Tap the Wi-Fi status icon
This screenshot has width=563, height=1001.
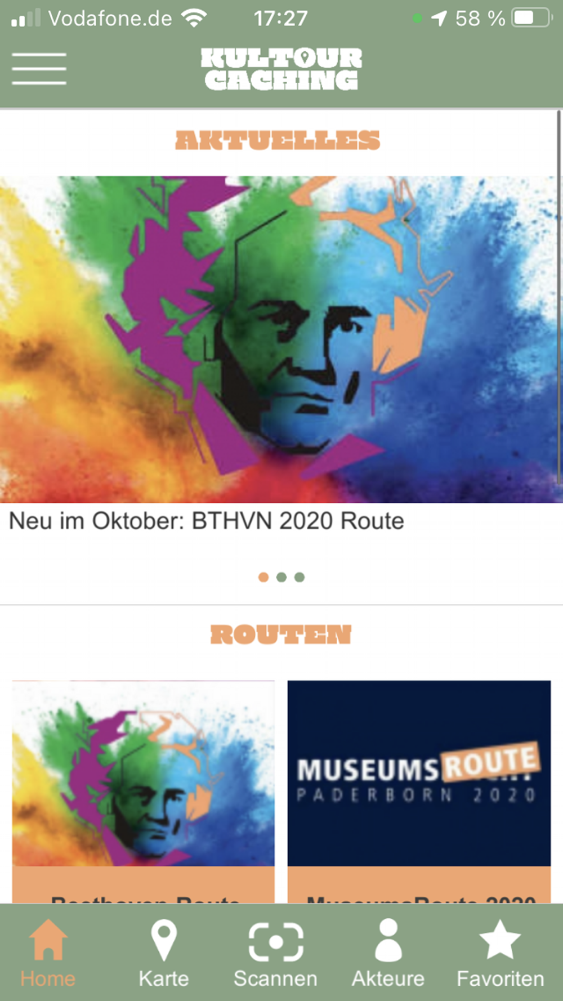point(194,19)
